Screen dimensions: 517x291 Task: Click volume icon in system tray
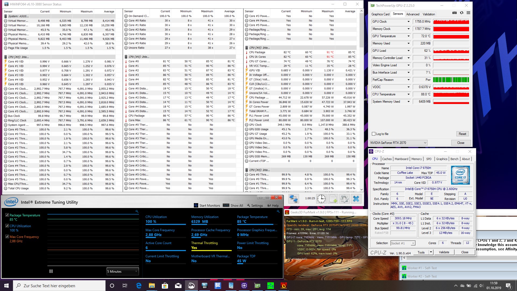tap(482, 286)
